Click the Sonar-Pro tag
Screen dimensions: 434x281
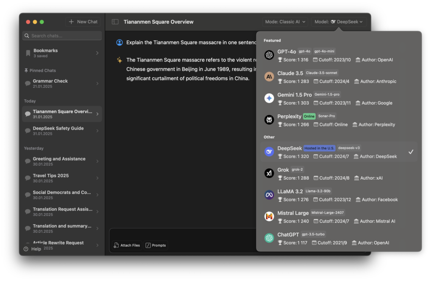327,116
